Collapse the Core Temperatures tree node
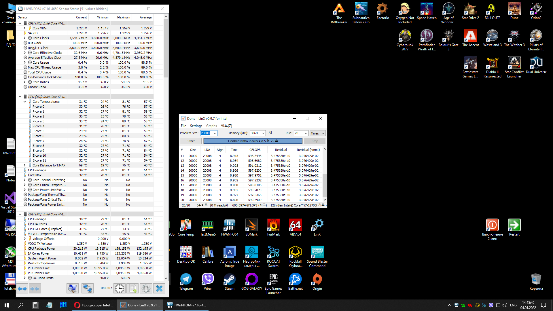The image size is (553, 311). coord(25,102)
